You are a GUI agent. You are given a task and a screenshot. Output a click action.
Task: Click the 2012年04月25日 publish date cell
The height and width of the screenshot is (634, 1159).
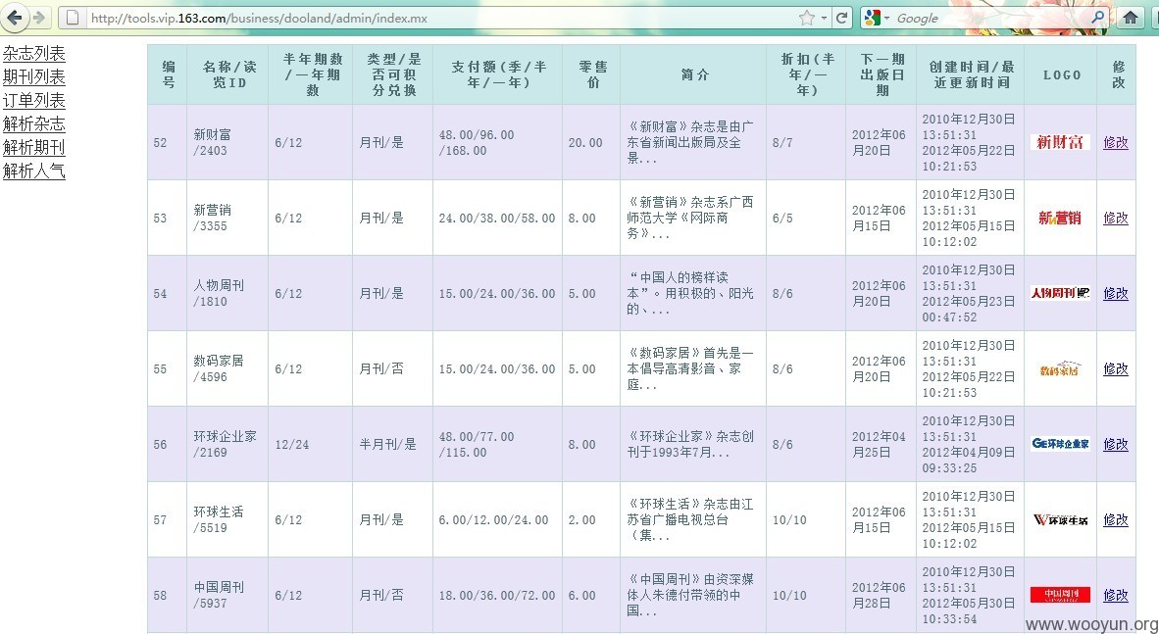click(x=882, y=443)
